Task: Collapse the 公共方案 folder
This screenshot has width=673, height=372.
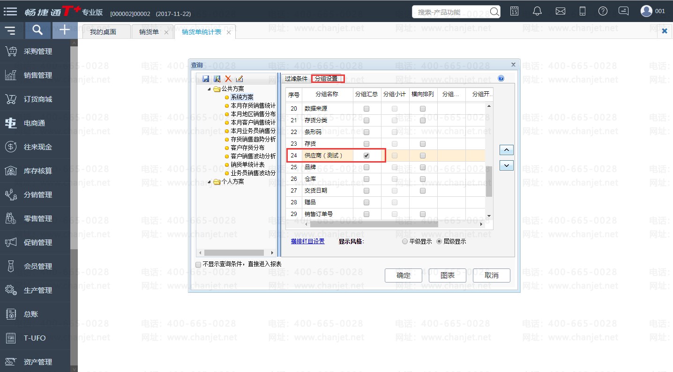Action: coord(209,89)
